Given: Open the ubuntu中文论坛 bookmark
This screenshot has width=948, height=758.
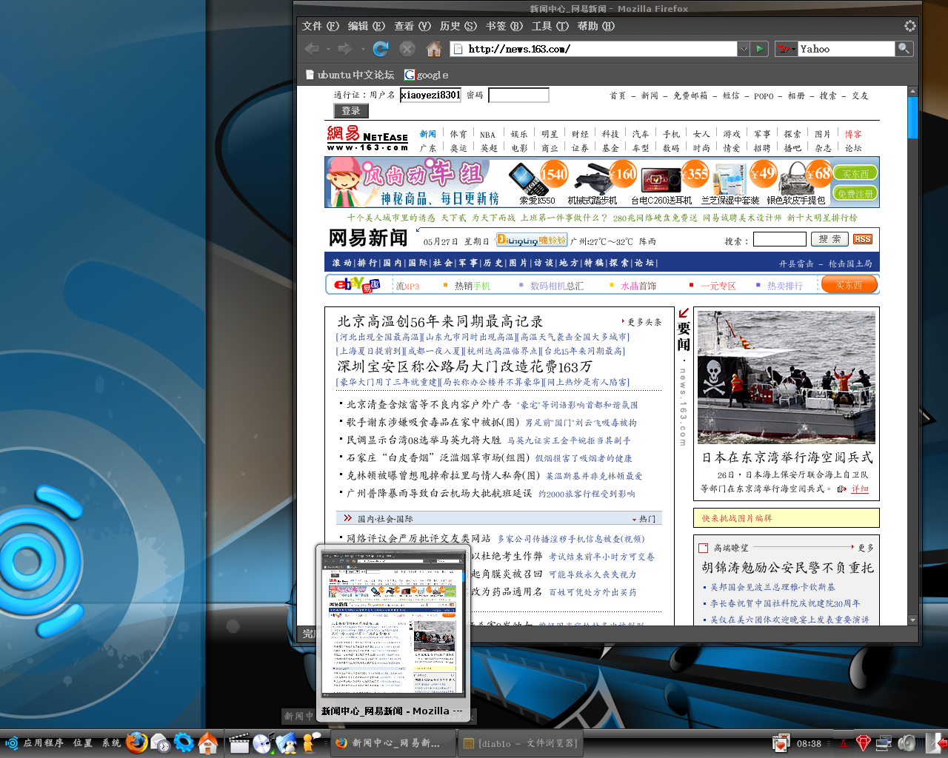Looking at the screenshot, I should (350, 75).
